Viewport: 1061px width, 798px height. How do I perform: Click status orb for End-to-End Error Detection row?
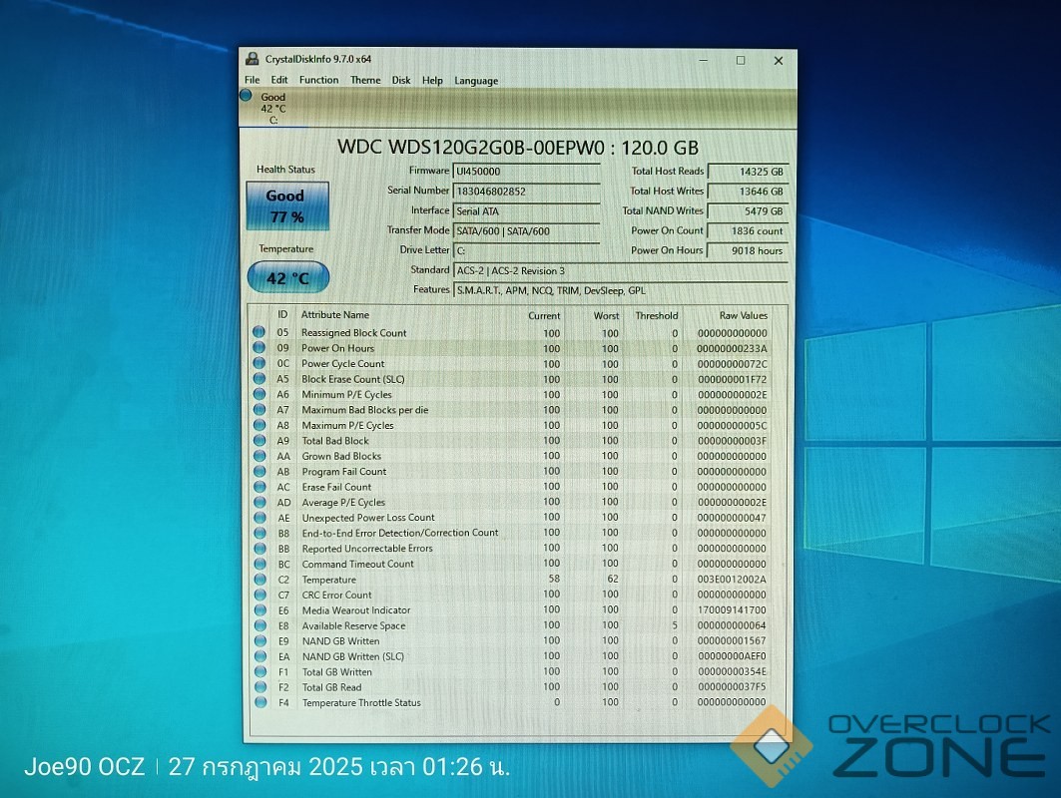click(x=260, y=533)
